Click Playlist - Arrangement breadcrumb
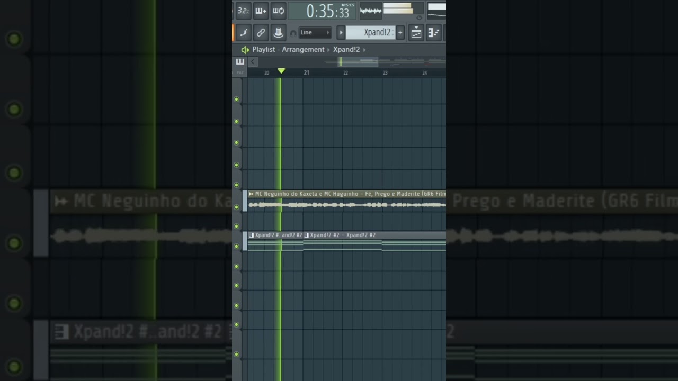The image size is (678, 381). point(288,49)
